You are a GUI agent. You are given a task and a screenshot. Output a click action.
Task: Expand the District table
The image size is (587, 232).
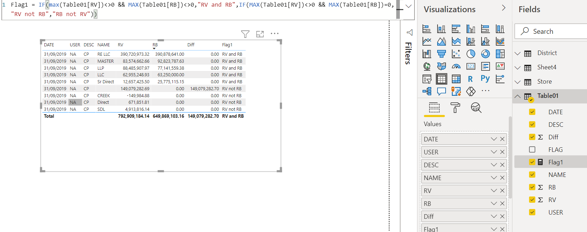(x=518, y=53)
